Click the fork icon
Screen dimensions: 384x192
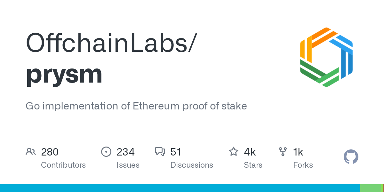coord(283,152)
